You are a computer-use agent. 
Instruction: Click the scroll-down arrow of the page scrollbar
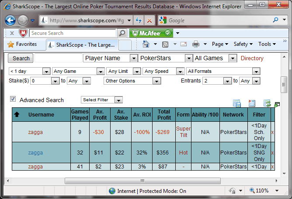(284, 174)
